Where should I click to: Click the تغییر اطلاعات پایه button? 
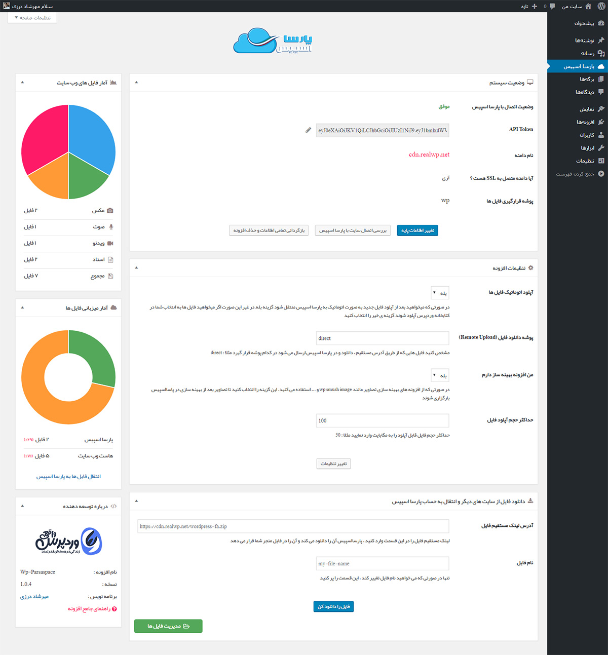coord(417,230)
